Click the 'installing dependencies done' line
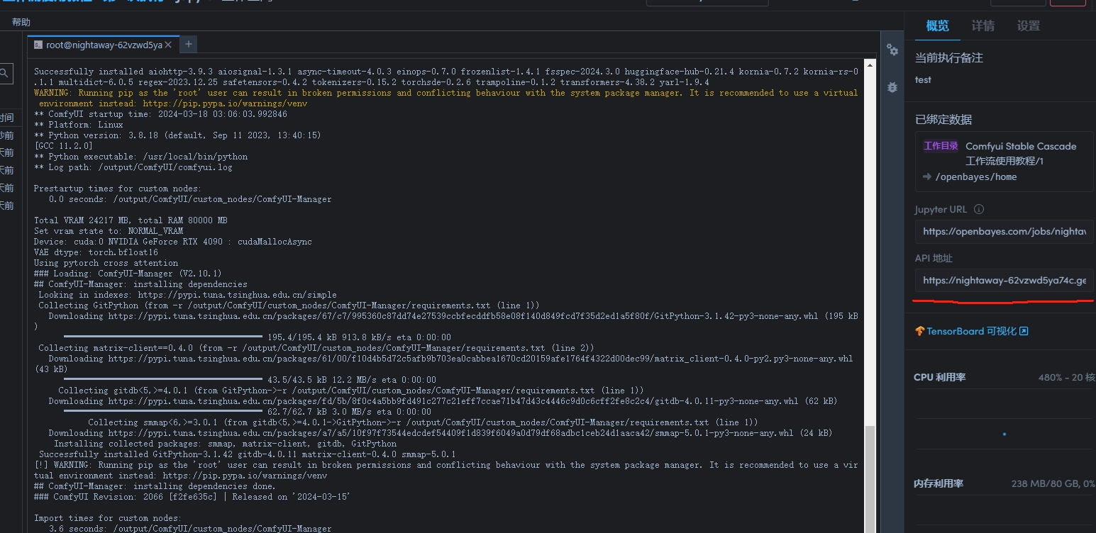This screenshot has height=533, width=1096. (x=155, y=486)
